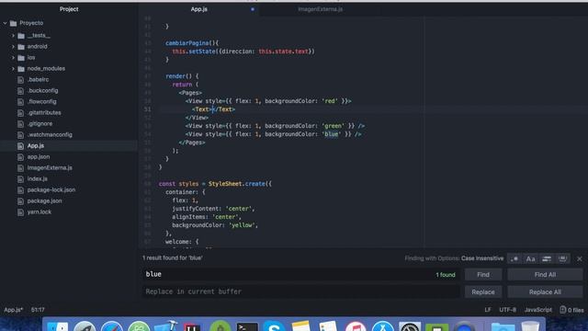This screenshot has width=588, height=331.
Task: Click the App.js* status bar file name
Action: 14,310
